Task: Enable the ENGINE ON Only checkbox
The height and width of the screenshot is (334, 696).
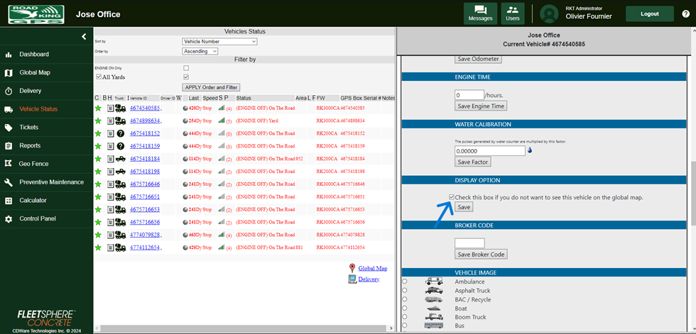Action: (x=186, y=68)
